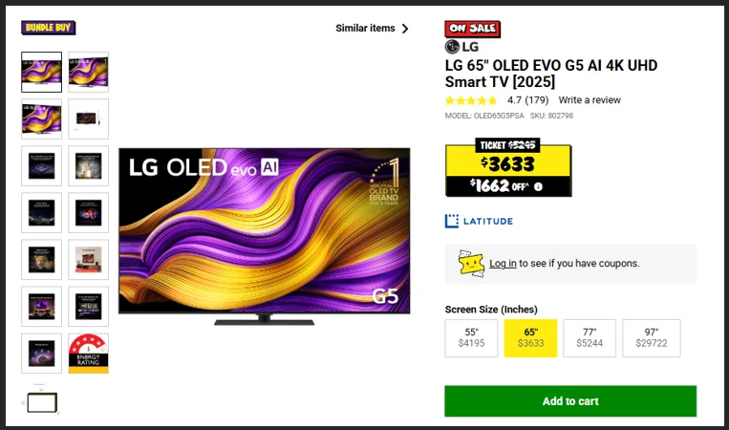Click the yellow star rating
The image size is (729, 430).
coord(471,100)
